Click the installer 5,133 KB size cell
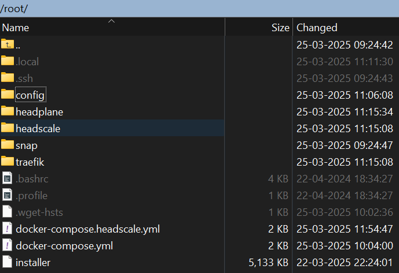This screenshot has width=399, height=273. pyautogui.click(x=268, y=263)
